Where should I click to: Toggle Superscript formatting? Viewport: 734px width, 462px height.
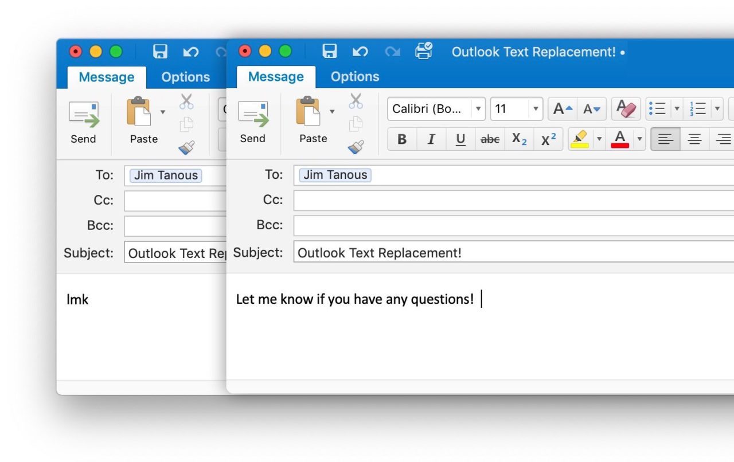pyautogui.click(x=549, y=139)
